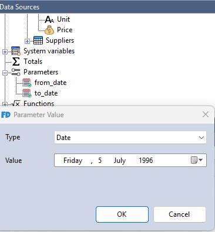The image size is (215, 232).
Task: Click the money bag icon next to Price
Action: click(x=49, y=30)
